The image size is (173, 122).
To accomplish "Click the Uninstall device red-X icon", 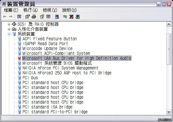I will (x=71, y=17).
